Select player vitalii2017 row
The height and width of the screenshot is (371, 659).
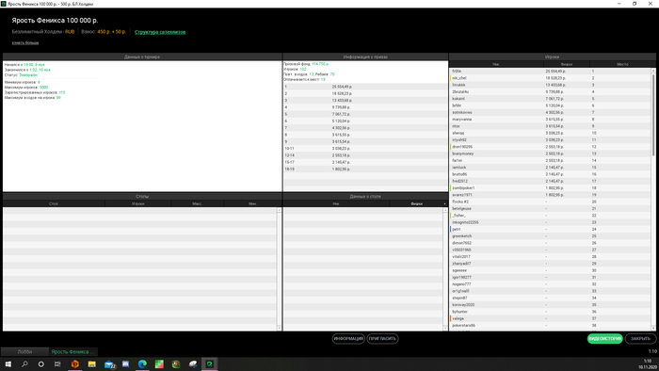(550, 257)
